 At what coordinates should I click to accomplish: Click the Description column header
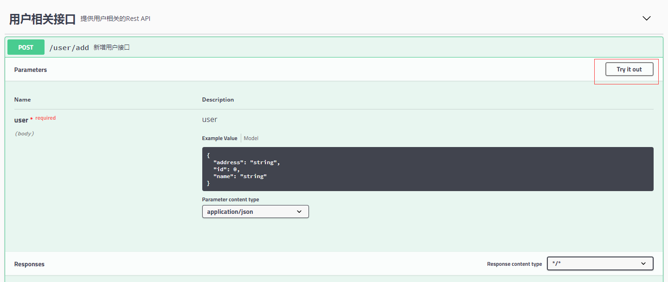[x=218, y=100]
